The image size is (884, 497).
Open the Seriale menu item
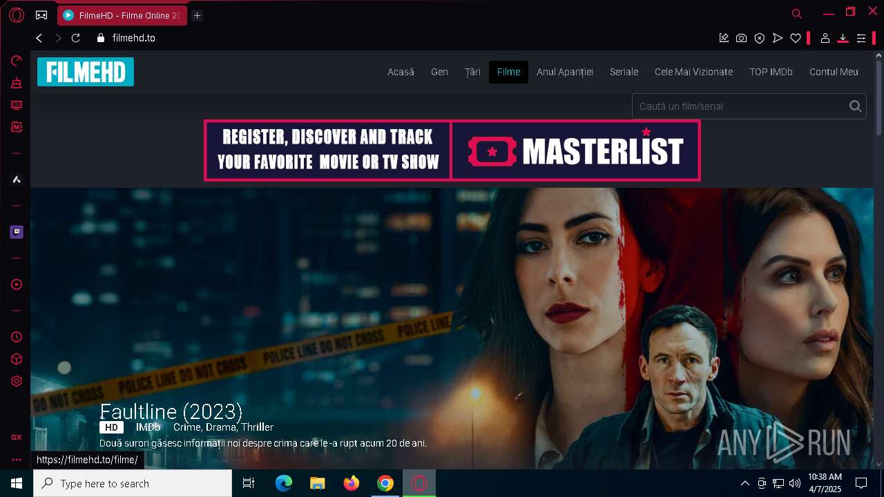[624, 72]
